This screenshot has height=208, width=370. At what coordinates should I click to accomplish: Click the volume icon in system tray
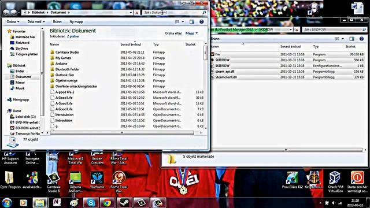pos(334,203)
